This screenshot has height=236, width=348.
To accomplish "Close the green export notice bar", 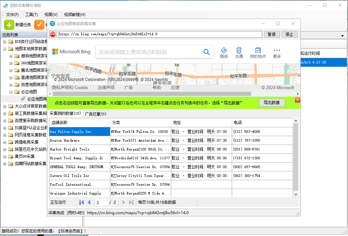I will coord(297,100).
